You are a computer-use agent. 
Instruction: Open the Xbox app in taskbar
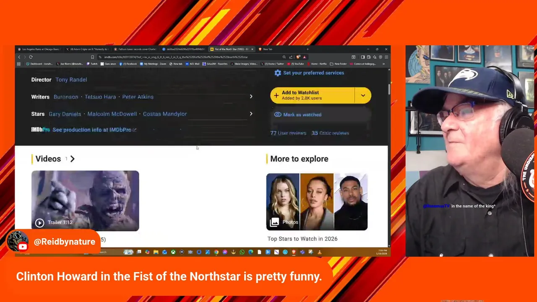173,252
